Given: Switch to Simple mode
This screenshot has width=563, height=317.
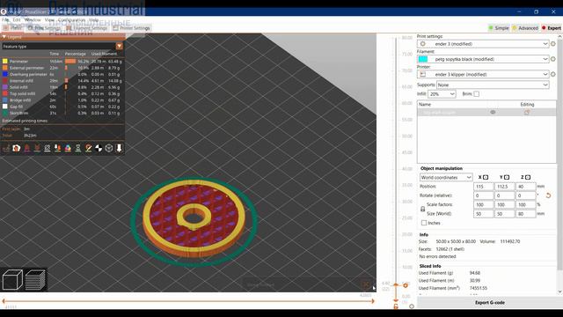Looking at the screenshot, I should click(499, 27).
